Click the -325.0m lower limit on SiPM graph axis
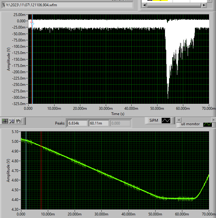Viewport: 216px width, 218px height. (x=19, y=104)
